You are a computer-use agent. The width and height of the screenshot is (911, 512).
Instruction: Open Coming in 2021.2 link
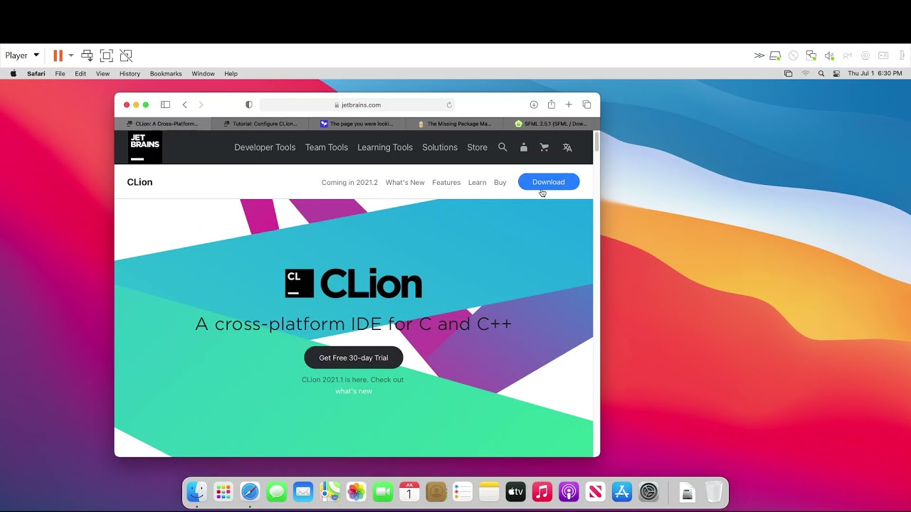click(x=349, y=183)
